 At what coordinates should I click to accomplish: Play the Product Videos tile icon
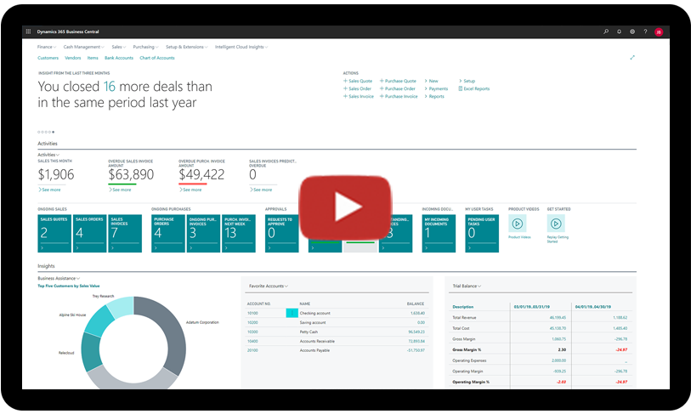pos(517,223)
